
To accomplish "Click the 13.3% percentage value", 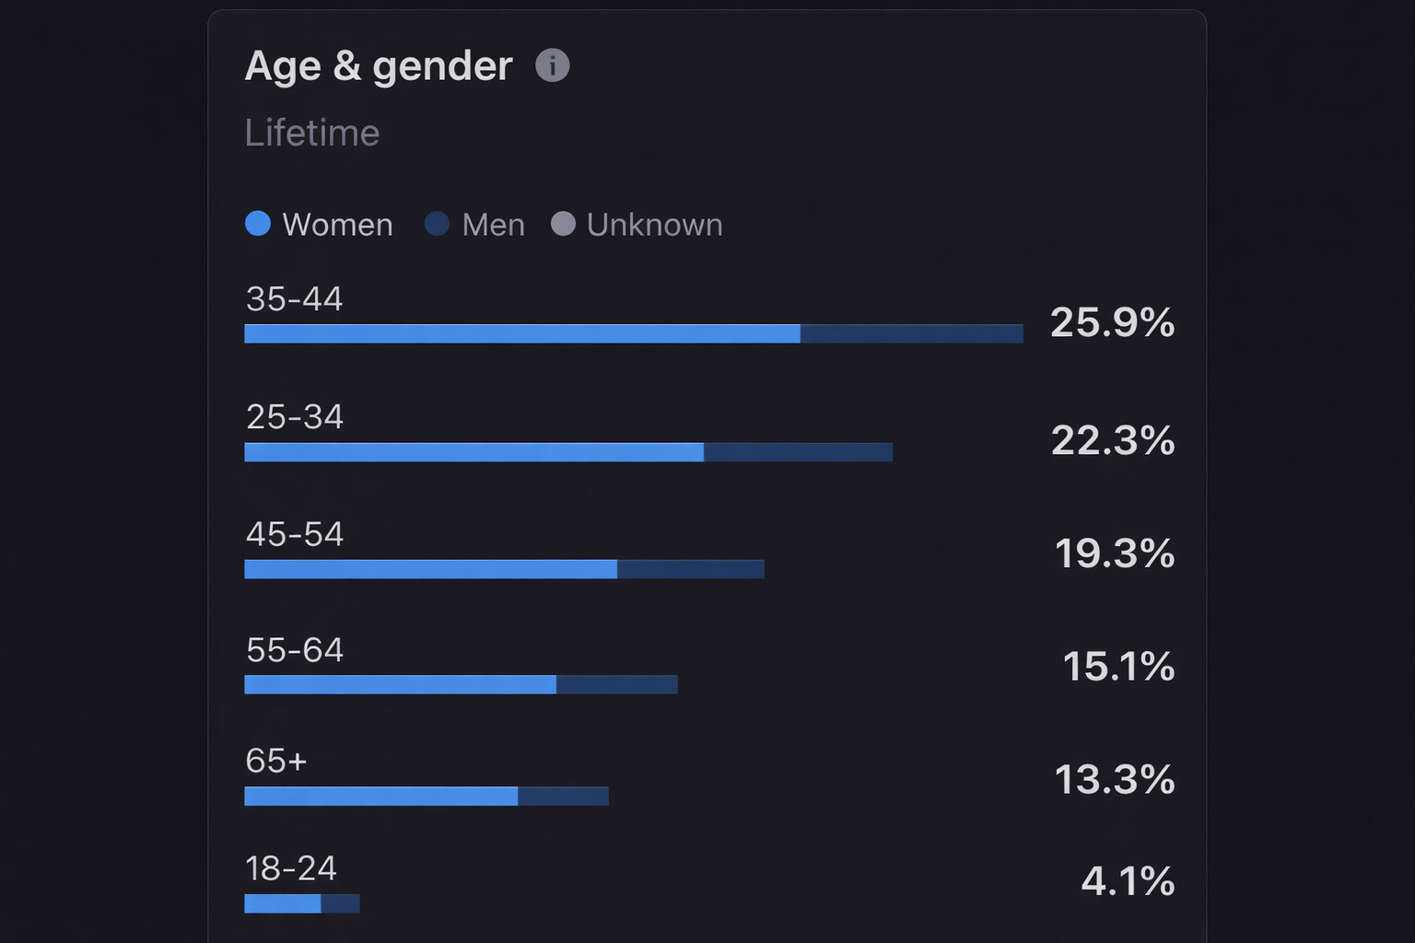I will [x=1115, y=780].
